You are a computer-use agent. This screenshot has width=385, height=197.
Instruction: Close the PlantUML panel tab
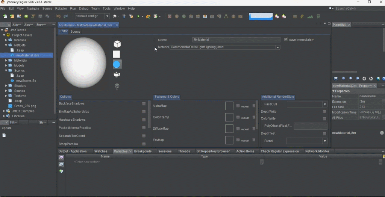pyautogui.click(x=349, y=24)
